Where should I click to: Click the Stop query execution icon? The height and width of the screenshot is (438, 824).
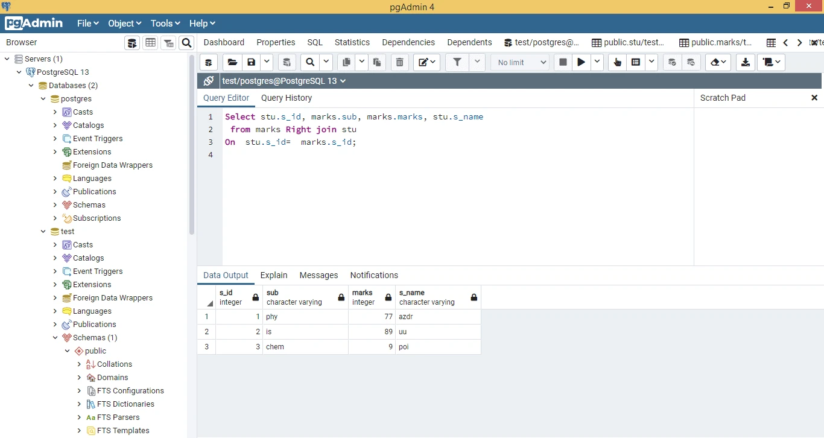pos(562,62)
